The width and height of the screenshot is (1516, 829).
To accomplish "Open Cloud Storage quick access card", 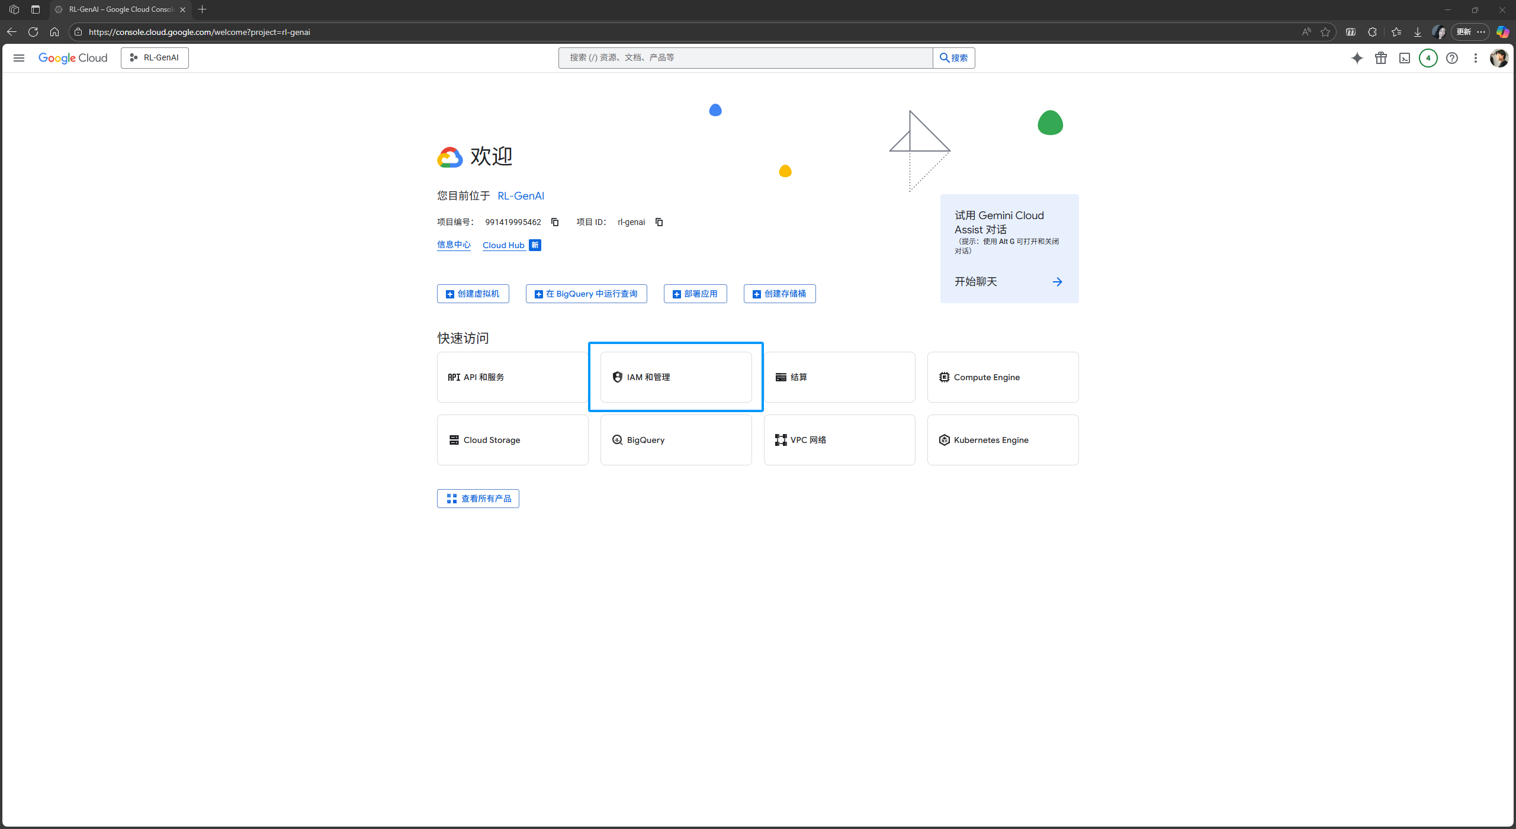I will click(512, 440).
